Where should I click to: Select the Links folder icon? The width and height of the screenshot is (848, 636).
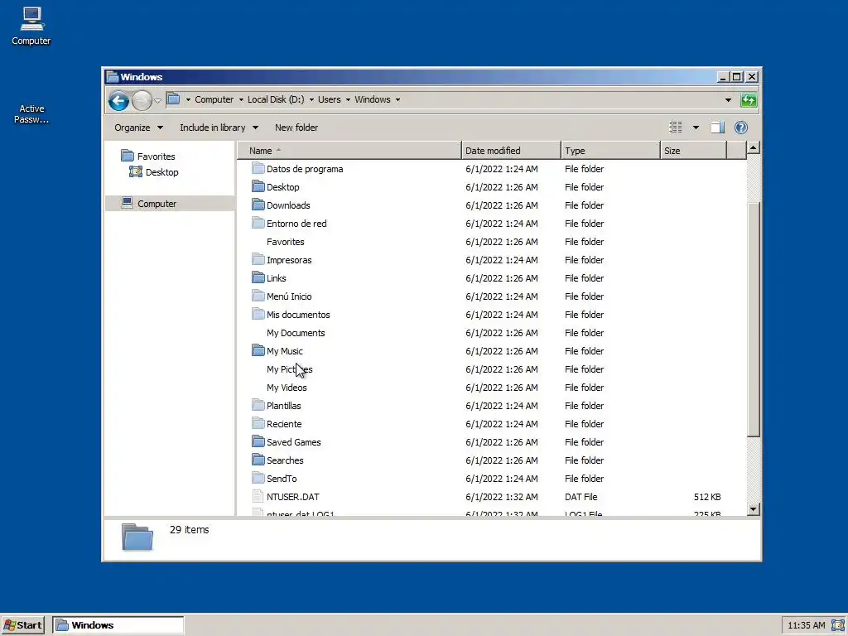coord(258,277)
